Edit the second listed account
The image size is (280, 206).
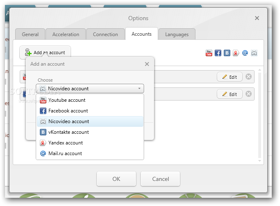pos(230,94)
